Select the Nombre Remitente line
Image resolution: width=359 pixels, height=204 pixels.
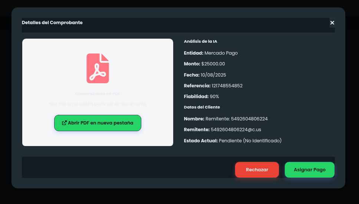coord(225,119)
